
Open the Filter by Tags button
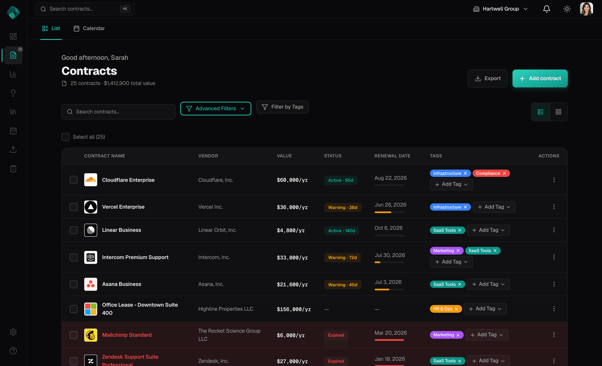(282, 107)
